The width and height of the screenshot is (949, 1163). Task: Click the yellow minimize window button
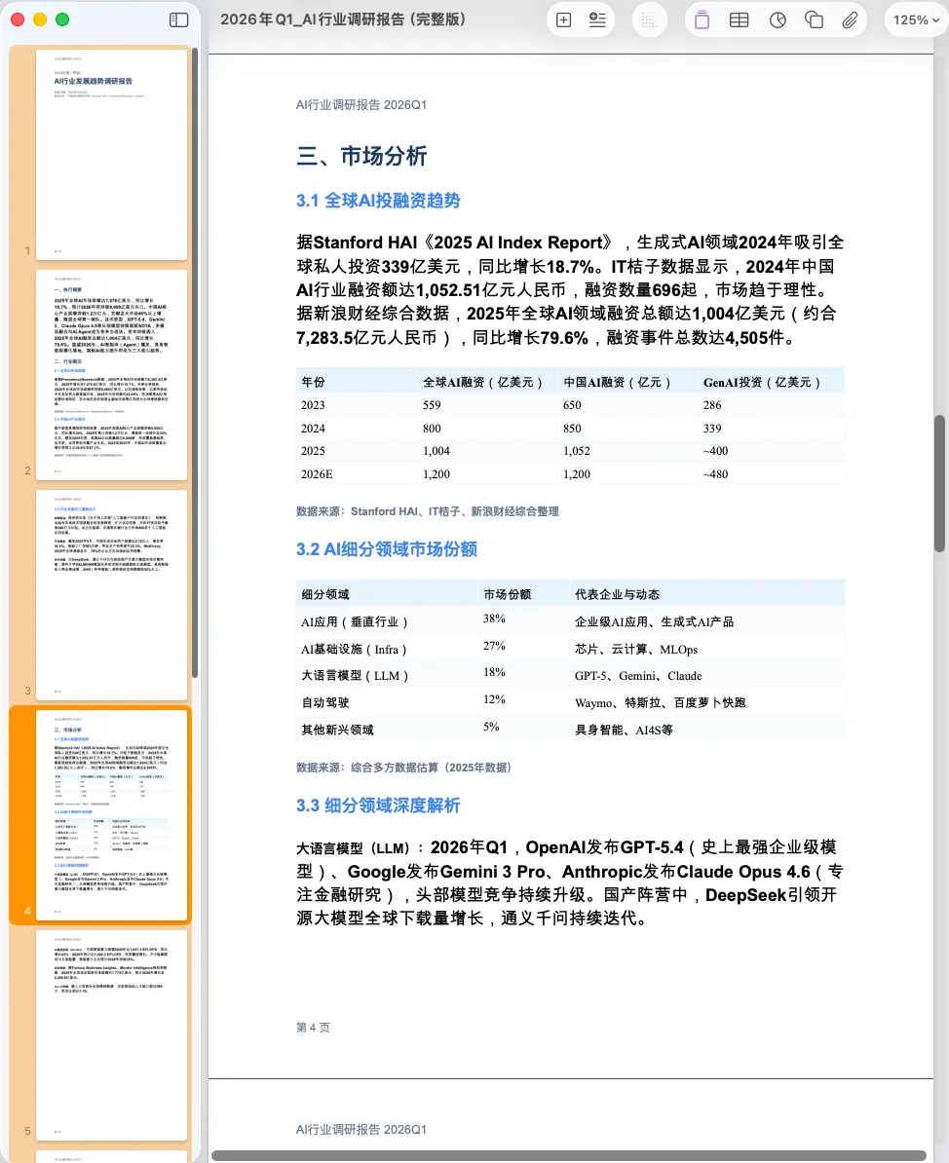click(40, 20)
